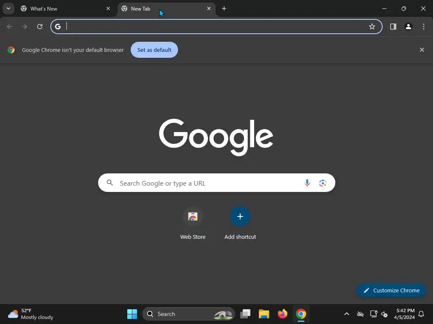Go forward using the forward arrow
The image size is (433, 324).
pos(25,27)
